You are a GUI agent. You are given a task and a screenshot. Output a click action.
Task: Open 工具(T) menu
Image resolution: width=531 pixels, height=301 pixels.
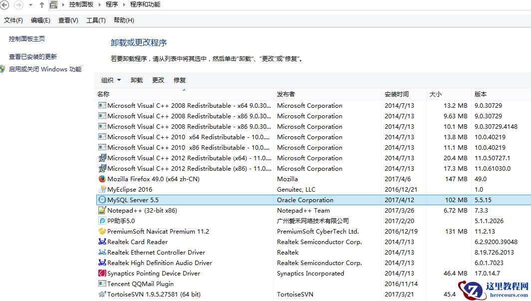(x=96, y=20)
